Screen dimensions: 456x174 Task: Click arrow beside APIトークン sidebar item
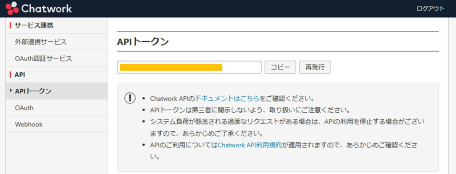tap(11, 91)
